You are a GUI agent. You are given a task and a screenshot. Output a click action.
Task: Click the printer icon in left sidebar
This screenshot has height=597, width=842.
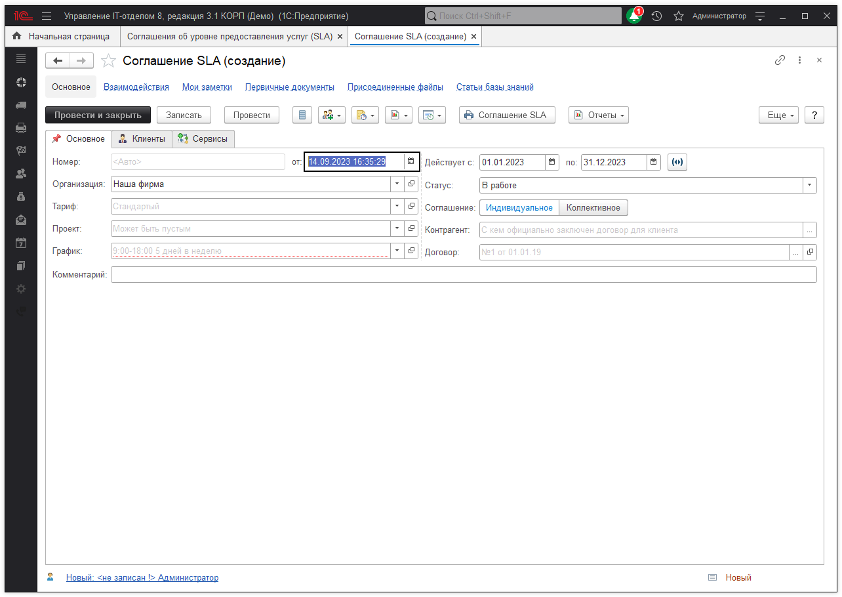pos(21,128)
